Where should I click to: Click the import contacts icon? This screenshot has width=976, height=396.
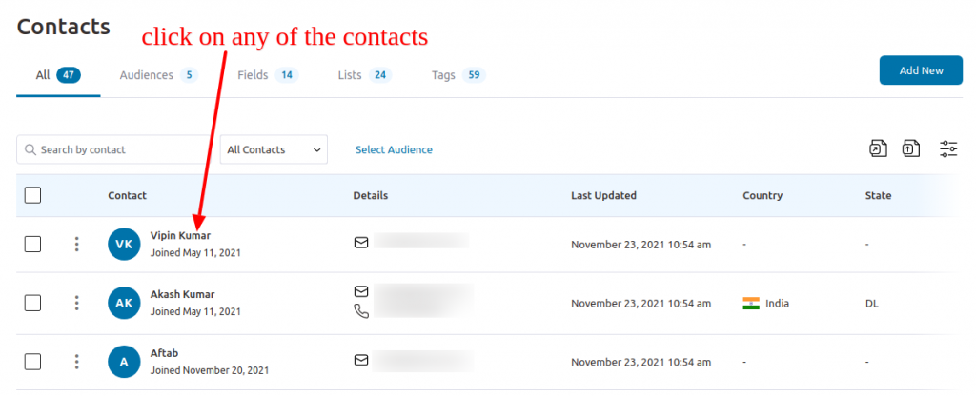(x=911, y=149)
